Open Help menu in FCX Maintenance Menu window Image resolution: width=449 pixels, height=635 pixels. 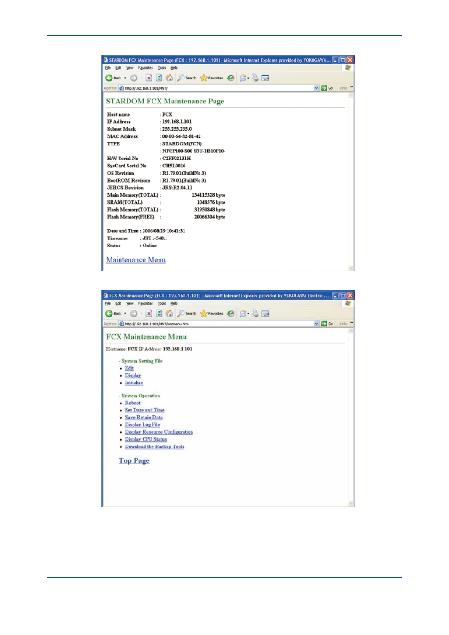pos(174,303)
